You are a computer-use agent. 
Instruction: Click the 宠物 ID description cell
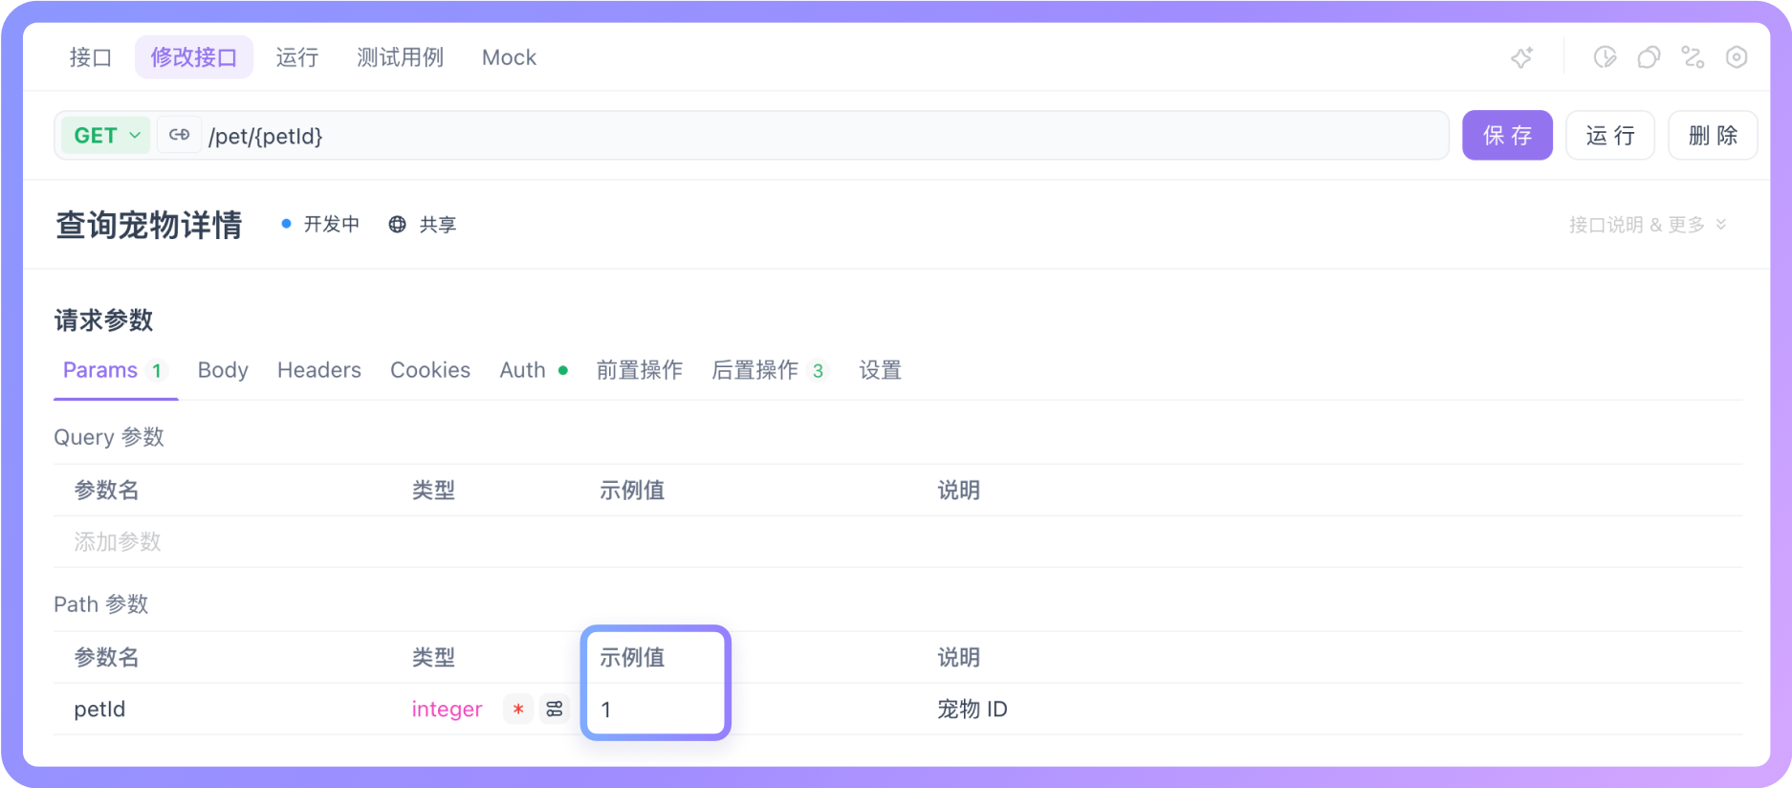(x=972, y=709)
